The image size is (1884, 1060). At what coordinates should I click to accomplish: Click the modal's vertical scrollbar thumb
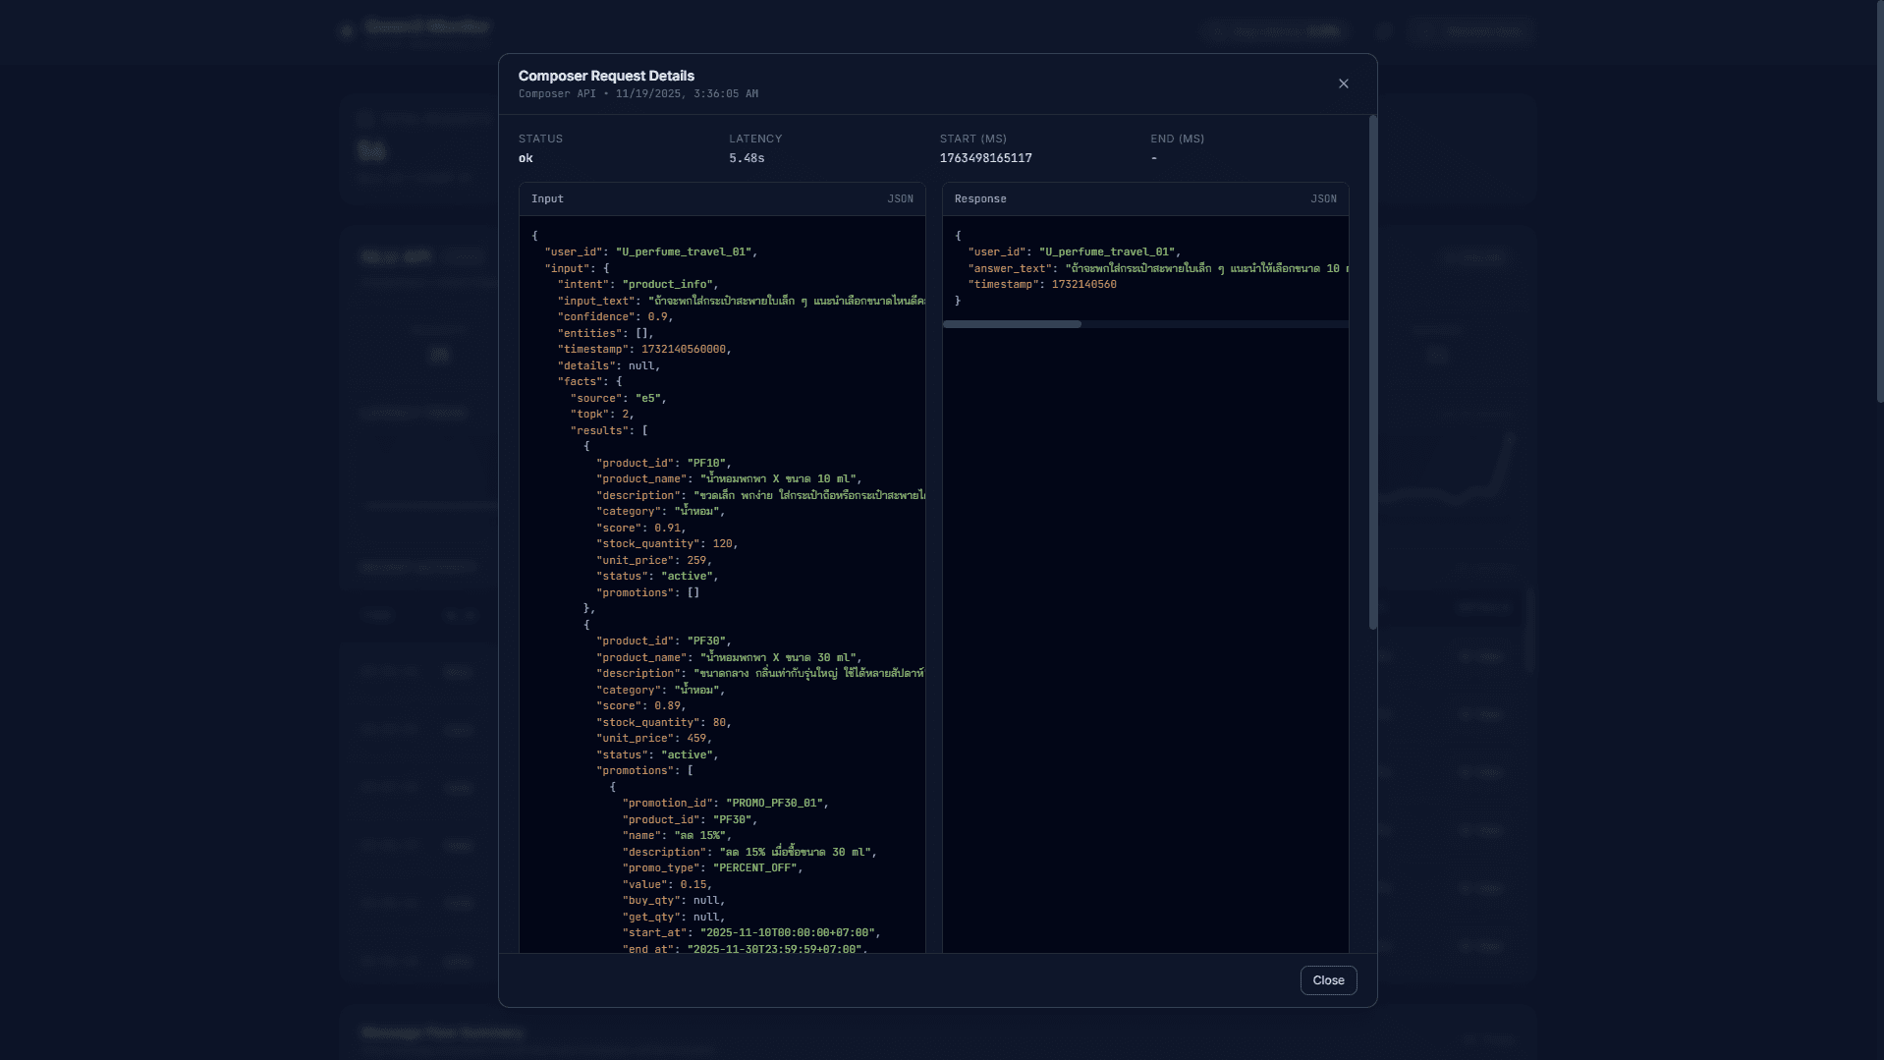(x=1372, y=373)
